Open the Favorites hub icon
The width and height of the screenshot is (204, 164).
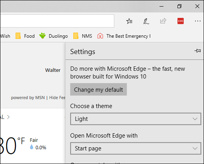pos(129,21)
